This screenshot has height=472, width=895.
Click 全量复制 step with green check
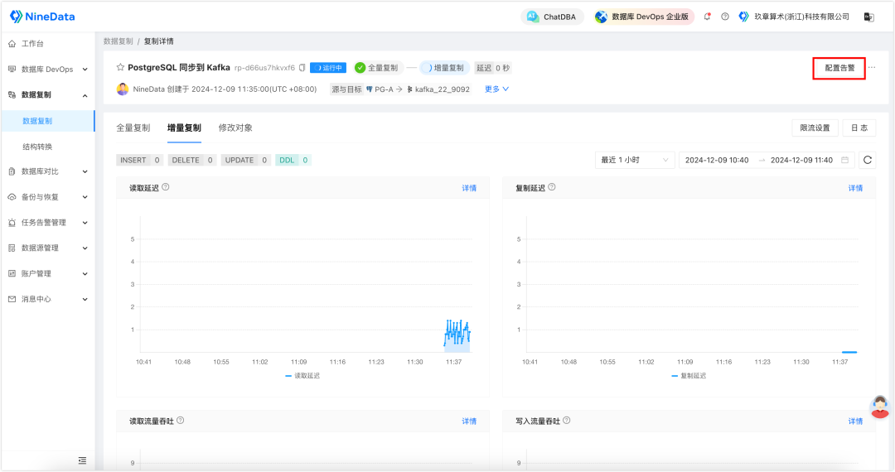[x=377, y=68]
